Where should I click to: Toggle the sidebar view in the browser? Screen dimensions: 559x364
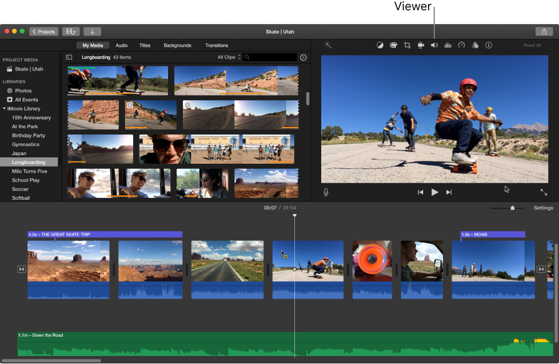(69, 57)
